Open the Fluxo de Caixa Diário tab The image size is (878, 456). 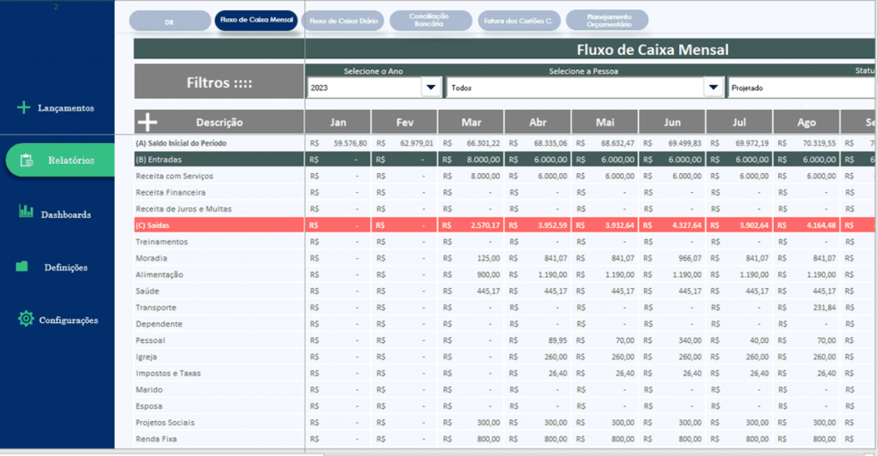pos(343,21)
